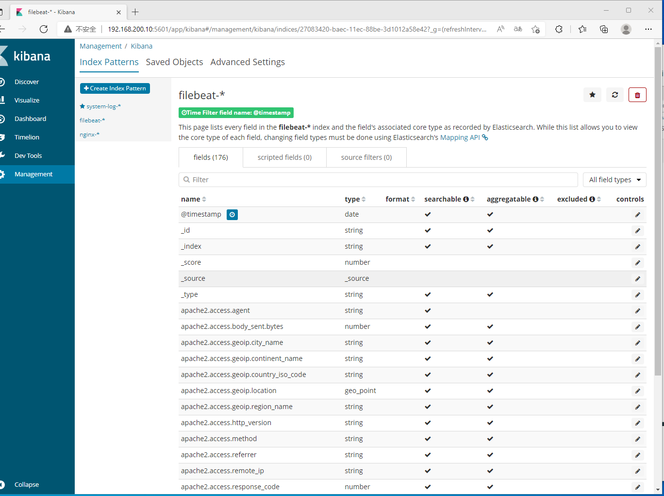Open Dev Tools in the sidebar
Screen dimensions: 664x496
coord(37,156)
